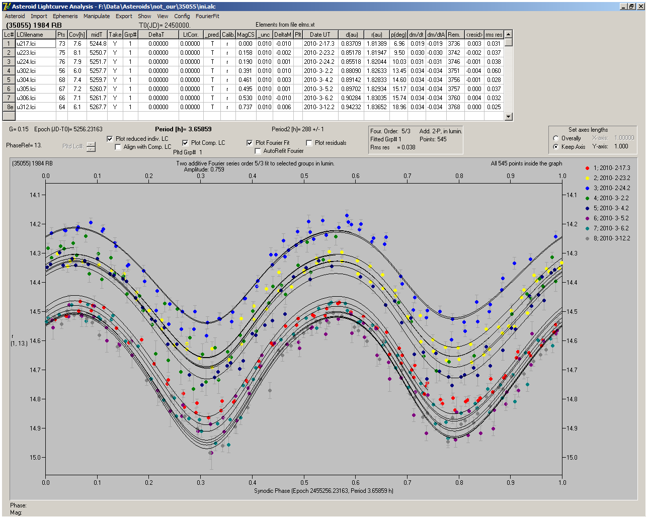Click the "Elements from file elms.xt" text
The image size is (648, 519).
(285, 25)
